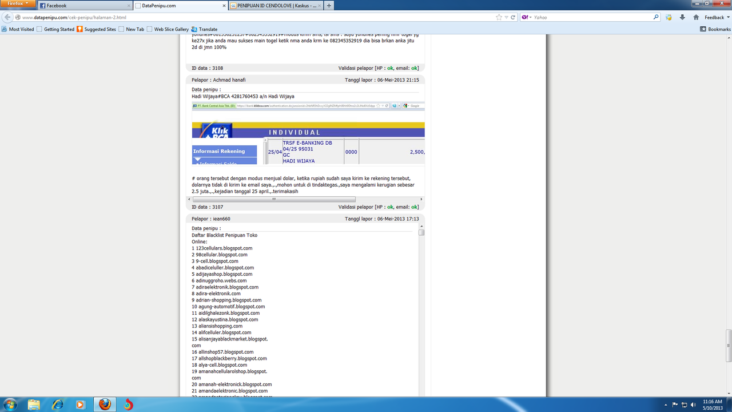Open Windows Explorer from the taskbar
This screenshot has height=412, width=732.
coord(34,404)
